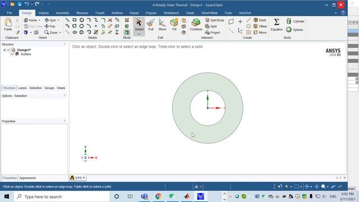Switch to 3D mode
Image resolution: width=359 pixels, height=202 pixels.
point(127,33)
